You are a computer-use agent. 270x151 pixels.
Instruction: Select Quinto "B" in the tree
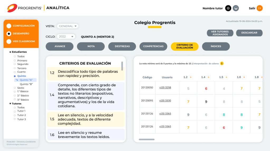pyautogui.click(x=26, y=84)
